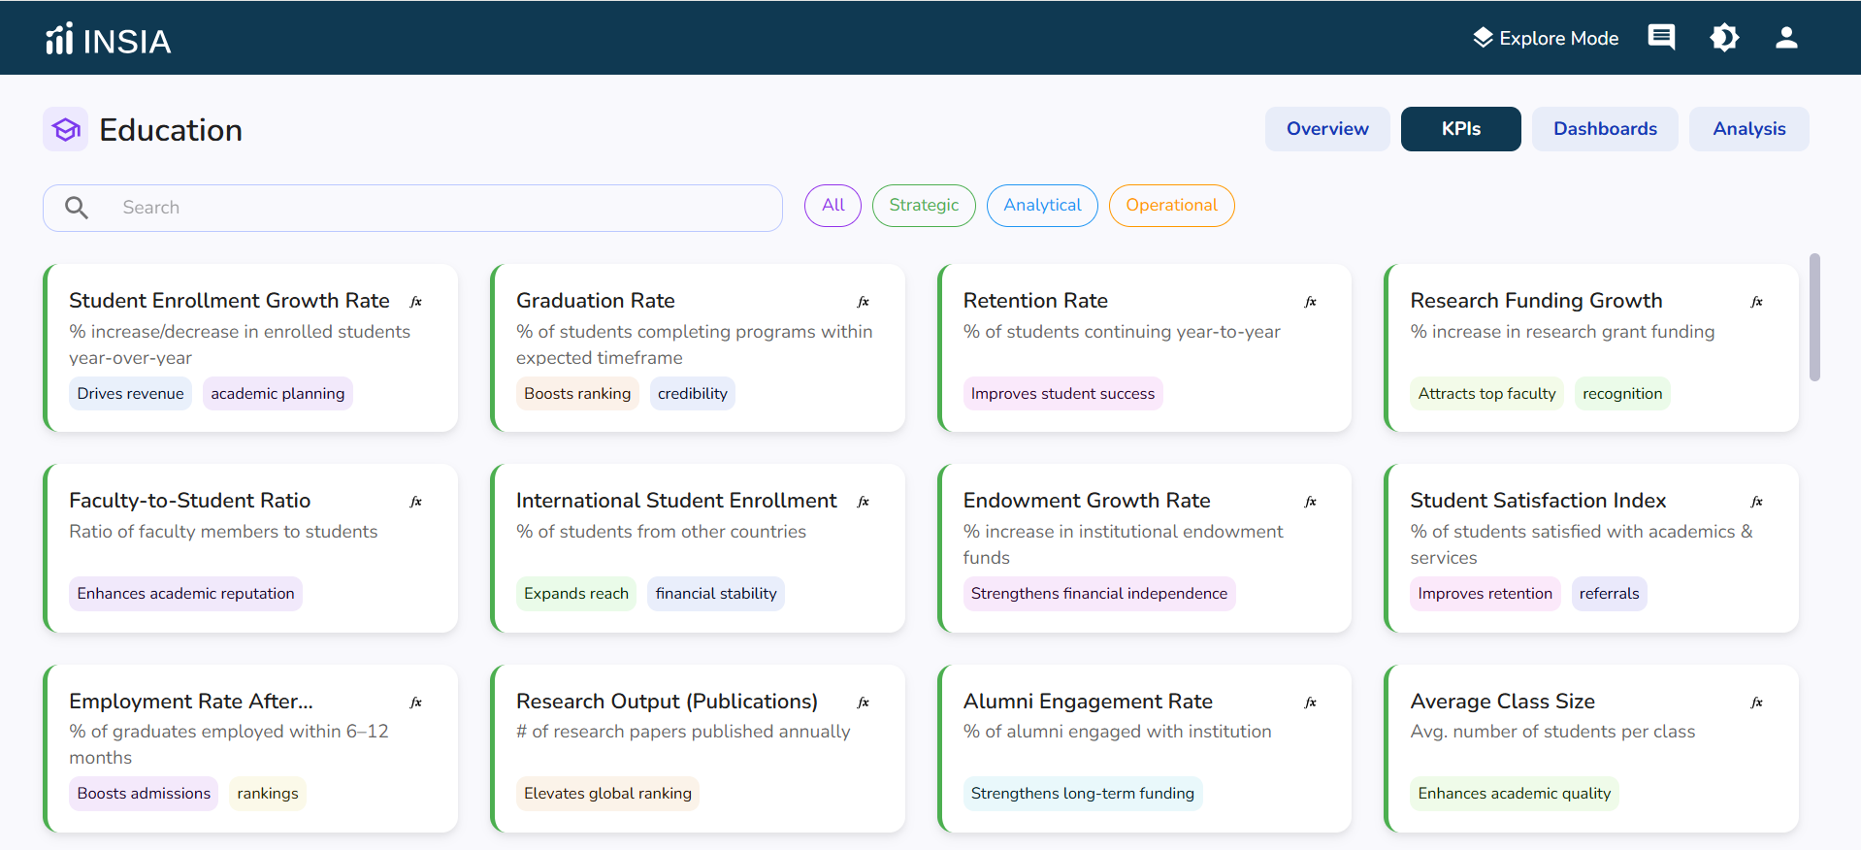Show only Operational KPIs
Viewport: 1861px width, 850px height.
tap(1171, 206)
